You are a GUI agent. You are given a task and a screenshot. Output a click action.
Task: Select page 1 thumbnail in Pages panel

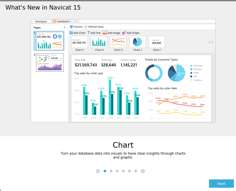[x=50, y=41]
